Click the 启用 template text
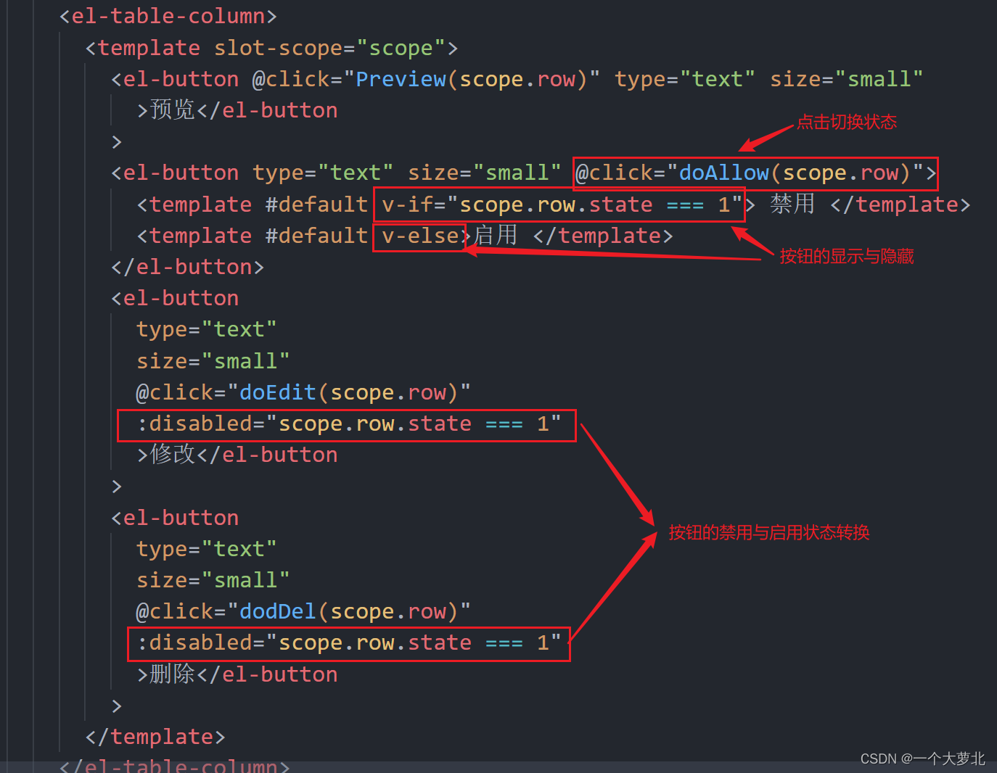The width and height of the screenshot is (997, 773). 496,236
